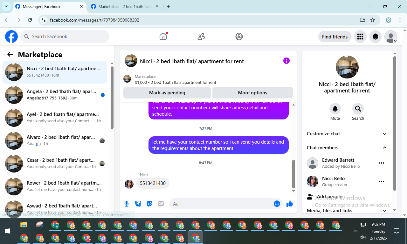This screenshot has height=244, width=407.
Task: Open the Groups icon in top navigation
Action: (x=239, y=37)
